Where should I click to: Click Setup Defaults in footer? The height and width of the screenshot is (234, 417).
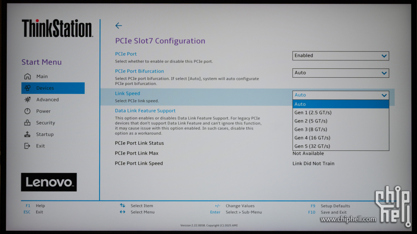coord(335,206)
